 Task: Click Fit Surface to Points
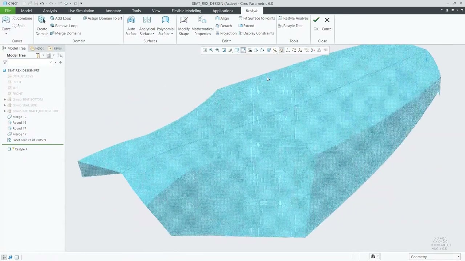257,18
